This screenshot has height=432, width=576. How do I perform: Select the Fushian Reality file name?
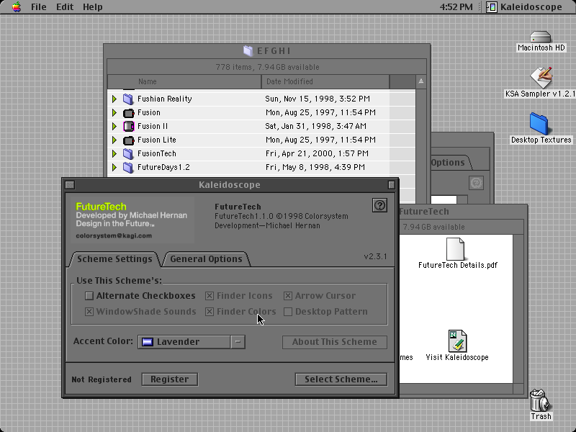(165, 99)
